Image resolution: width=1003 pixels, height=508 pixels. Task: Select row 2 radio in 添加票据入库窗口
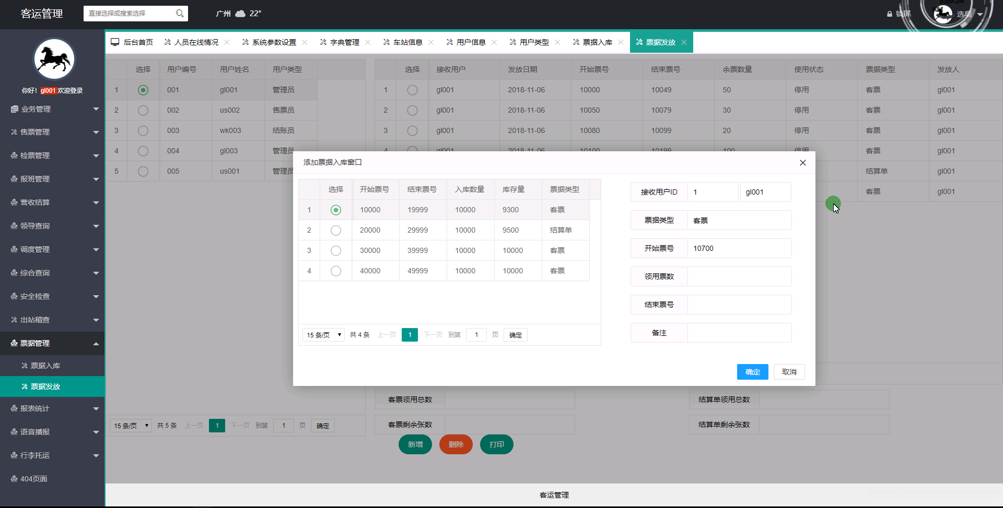point(335,230)
